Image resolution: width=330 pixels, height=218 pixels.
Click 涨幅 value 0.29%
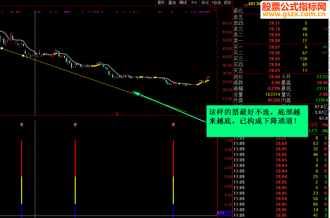click(274, 88)
